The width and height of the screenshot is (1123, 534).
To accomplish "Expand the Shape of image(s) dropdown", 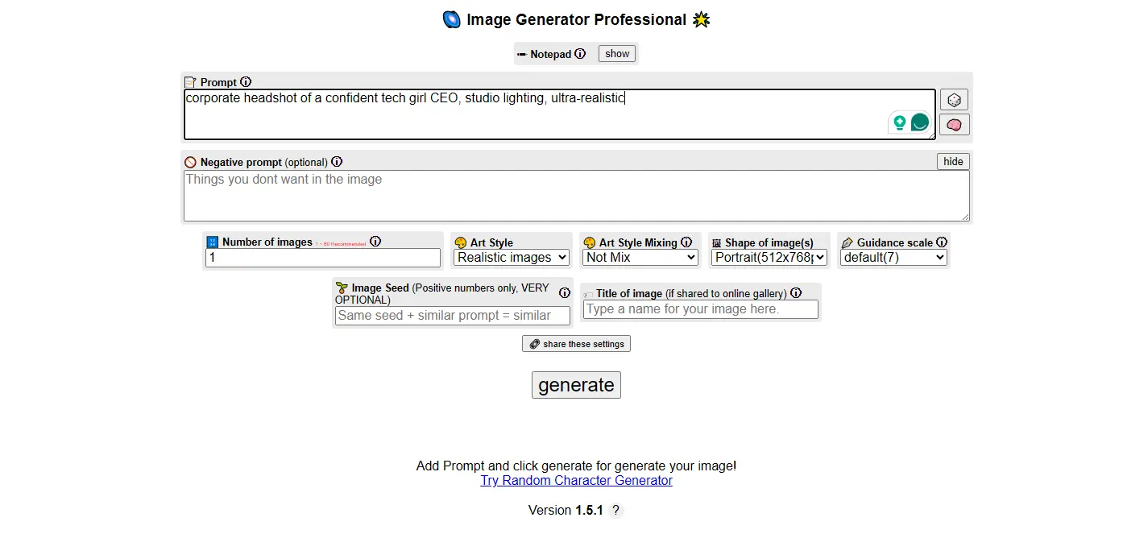I will [x=769, y=258].
